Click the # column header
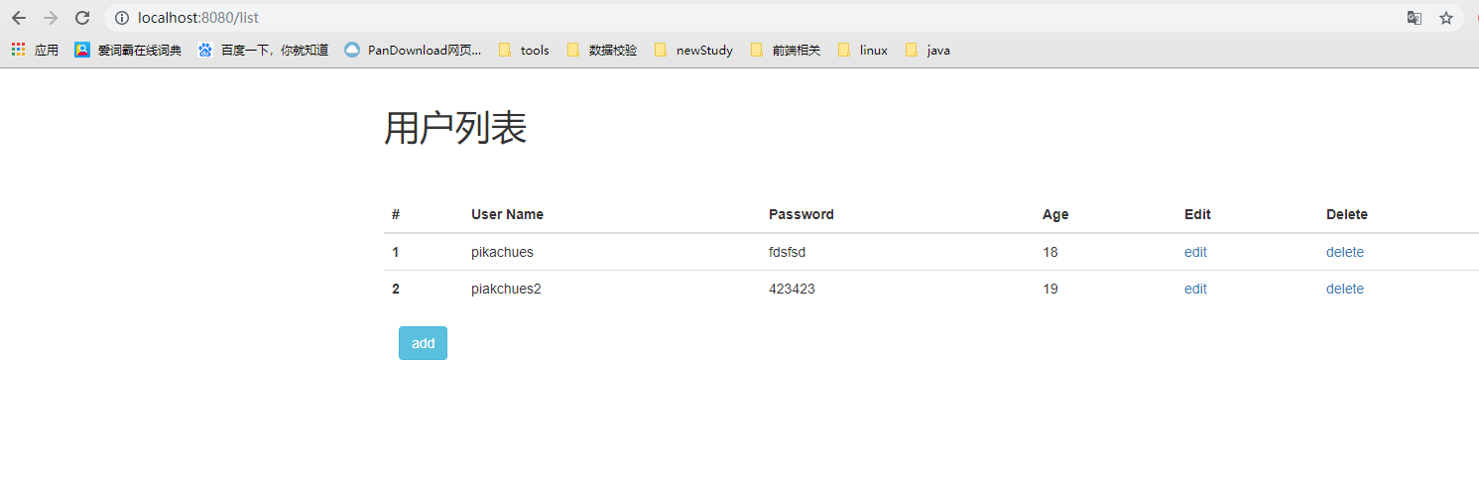 396,214
